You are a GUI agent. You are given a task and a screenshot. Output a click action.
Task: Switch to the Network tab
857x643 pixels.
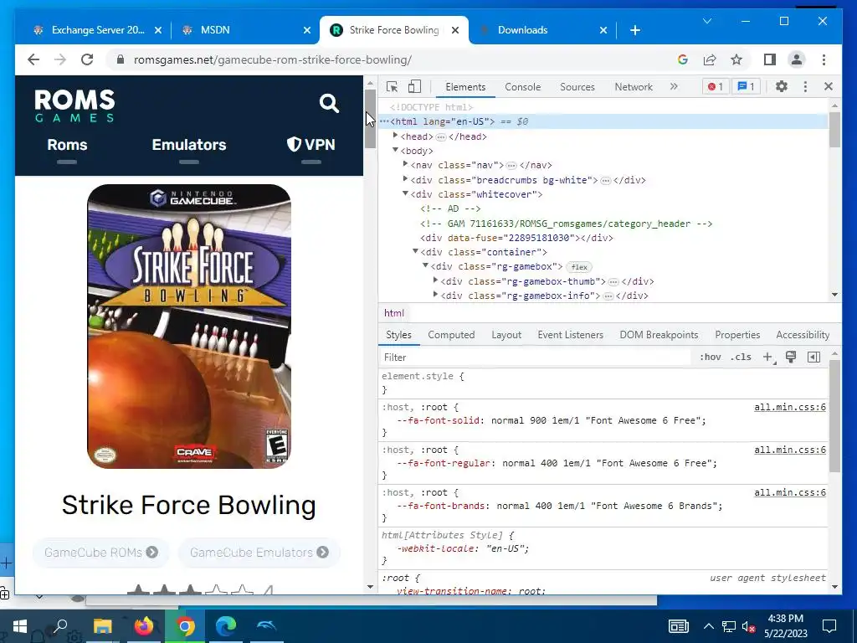634,86
